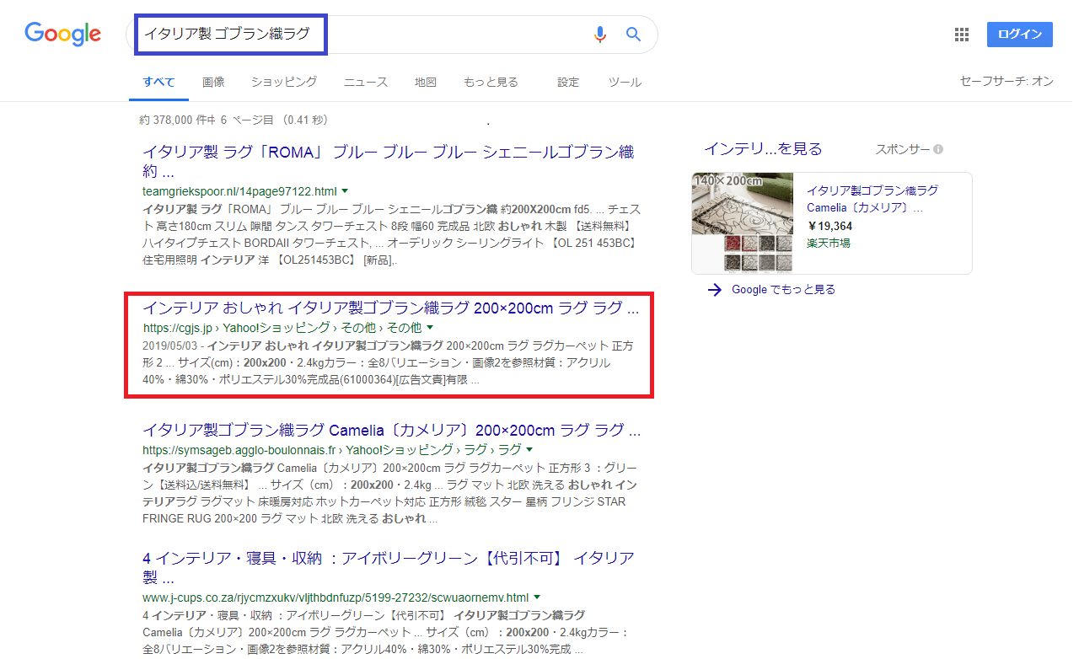Open the Camelia 200×200cm result link
The width and height of the screenshot is (1079, 659).
(391, 431)
